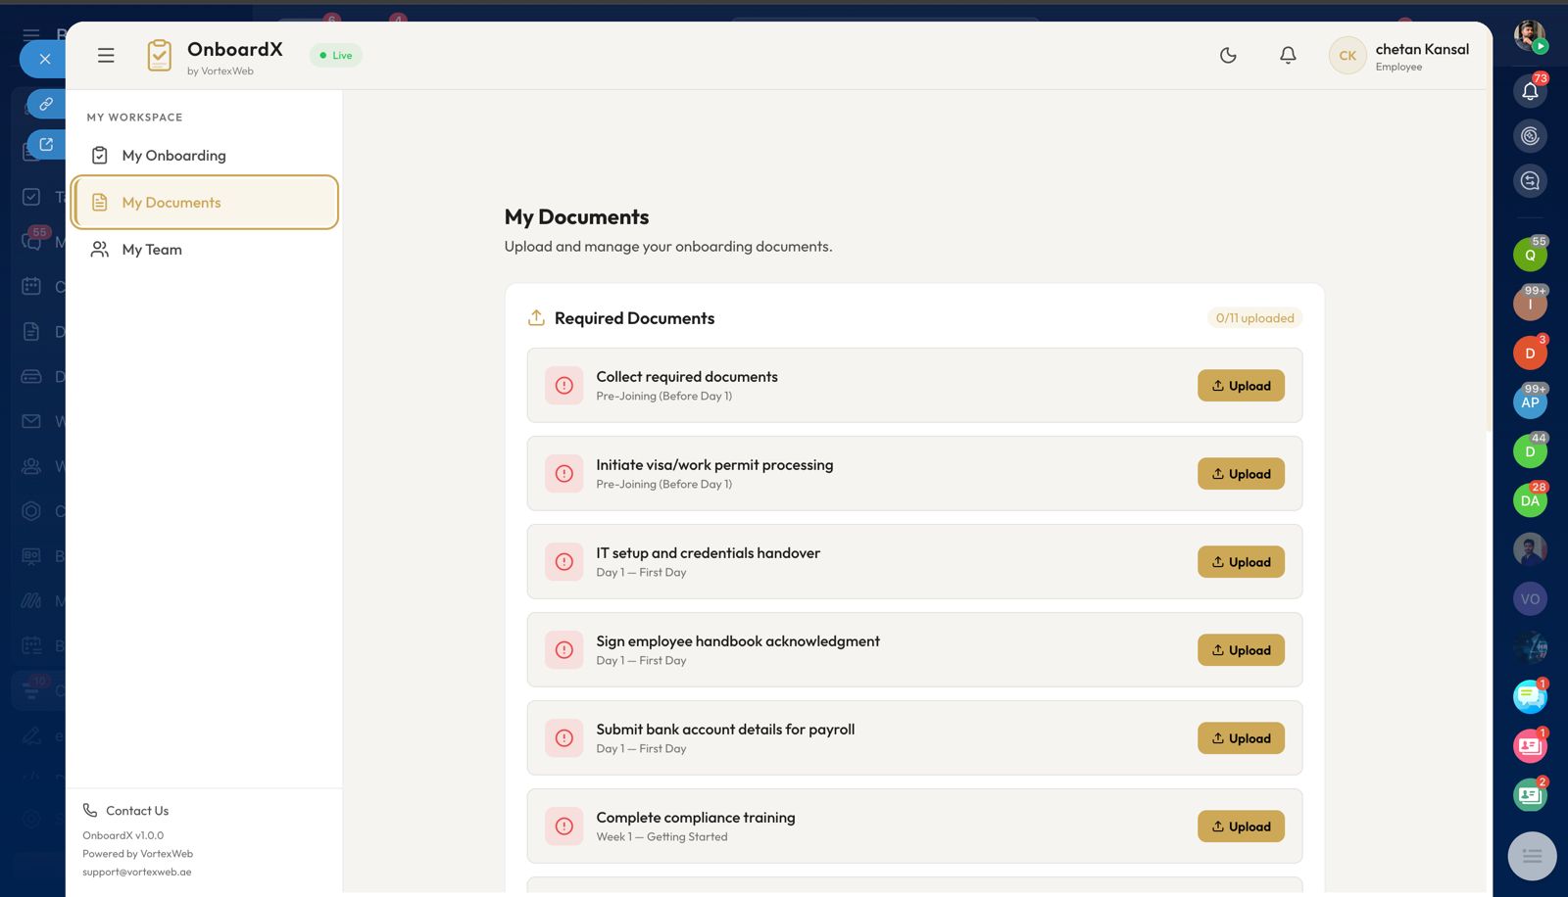Image resolution: width=1568 pixels, height=897 pixels.
Task: Click the copy link icon button
Action: coord(46,104)
